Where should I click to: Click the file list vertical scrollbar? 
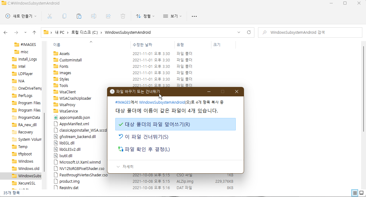pos(363,88)
